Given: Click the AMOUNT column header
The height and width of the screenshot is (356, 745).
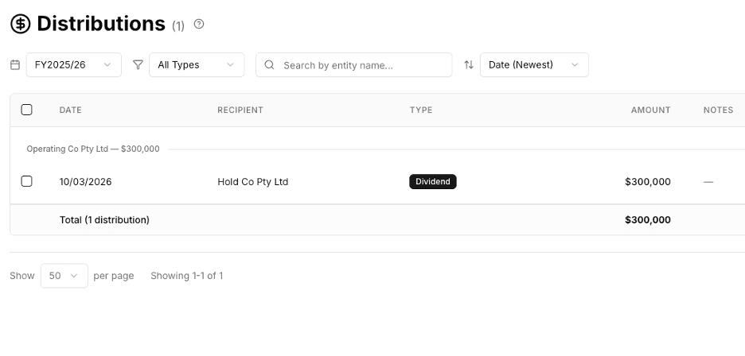Looking at the screenshot, I should pos(650,110).
